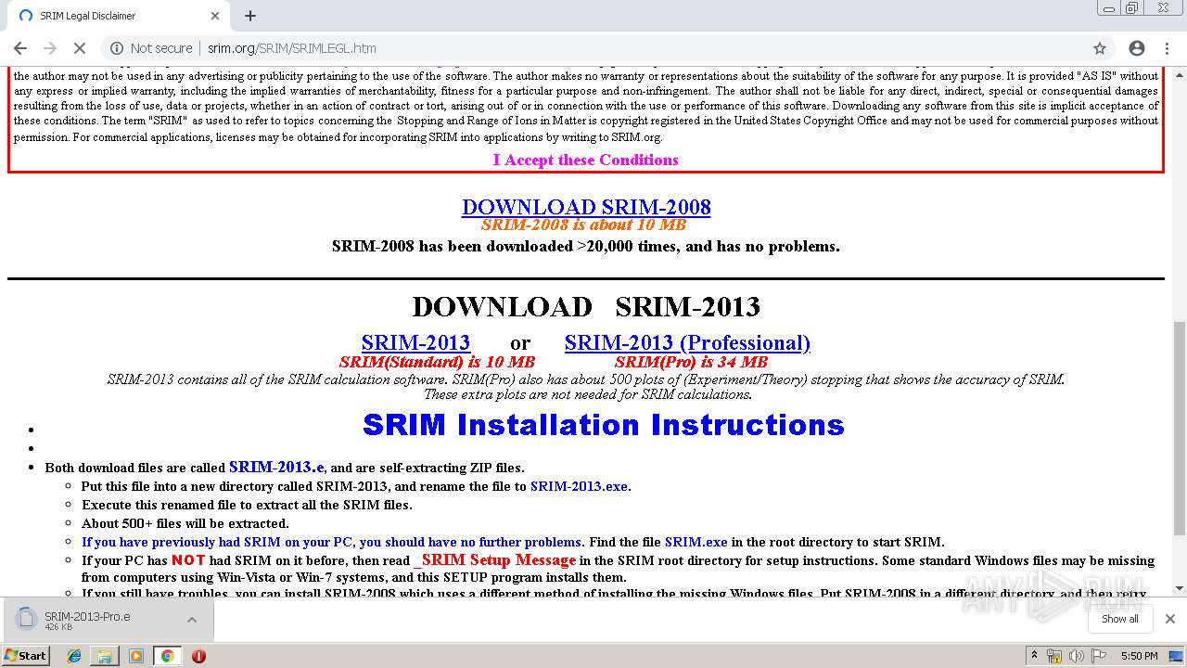Click the 'downloaded >20,000 times' sentence
Viewport: 1187px width, 668px height.
(x=586, y=246)
